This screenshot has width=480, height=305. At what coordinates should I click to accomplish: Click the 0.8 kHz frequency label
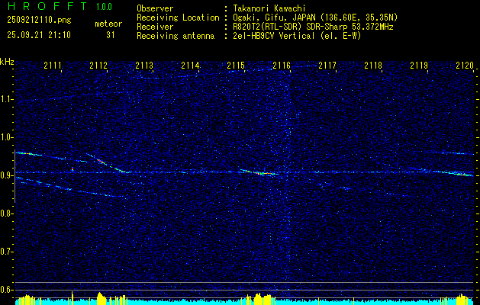(x=6, y=213)
